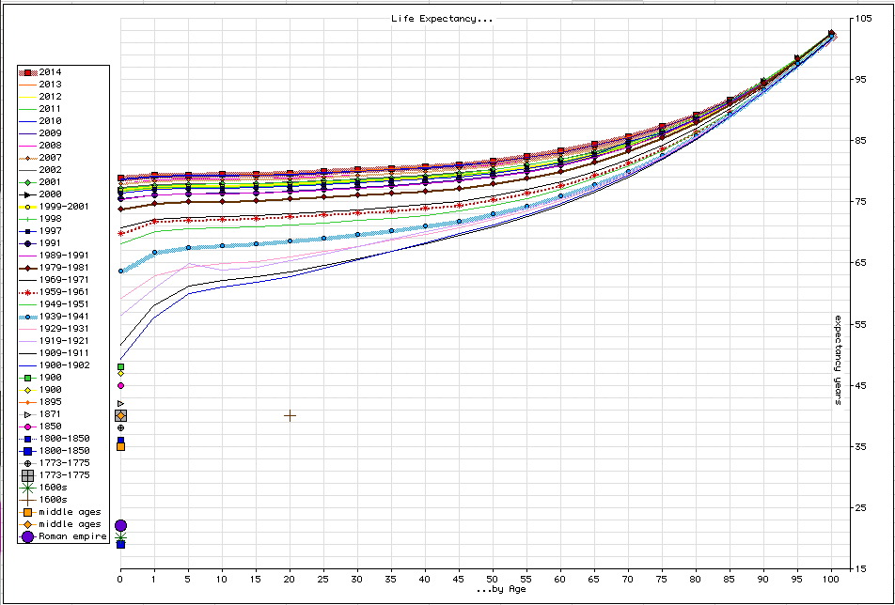Choose the 1900-1902 legend entry
The image size is (895, 605).
(x=64, y=365)
